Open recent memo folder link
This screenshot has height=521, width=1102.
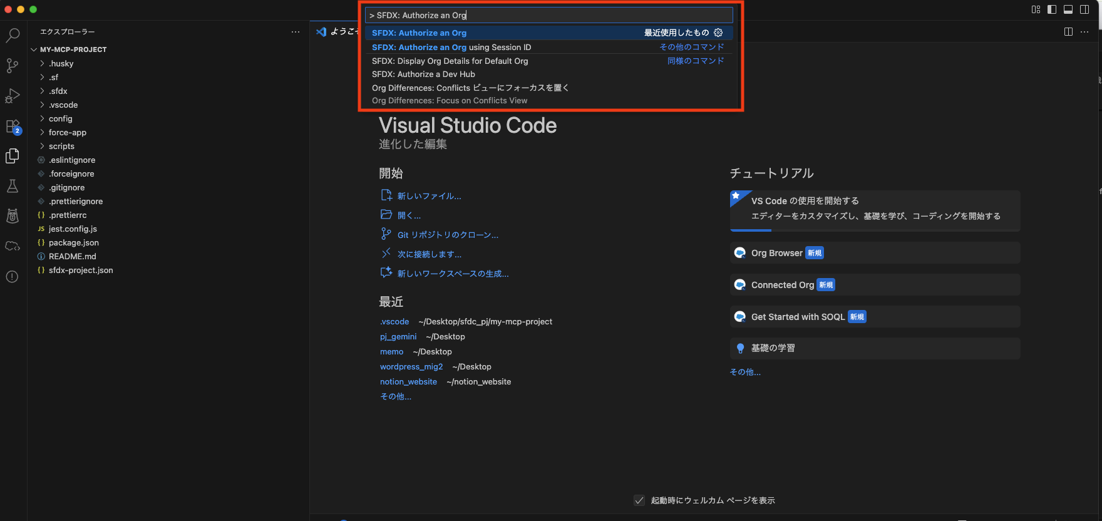point(392,351)
